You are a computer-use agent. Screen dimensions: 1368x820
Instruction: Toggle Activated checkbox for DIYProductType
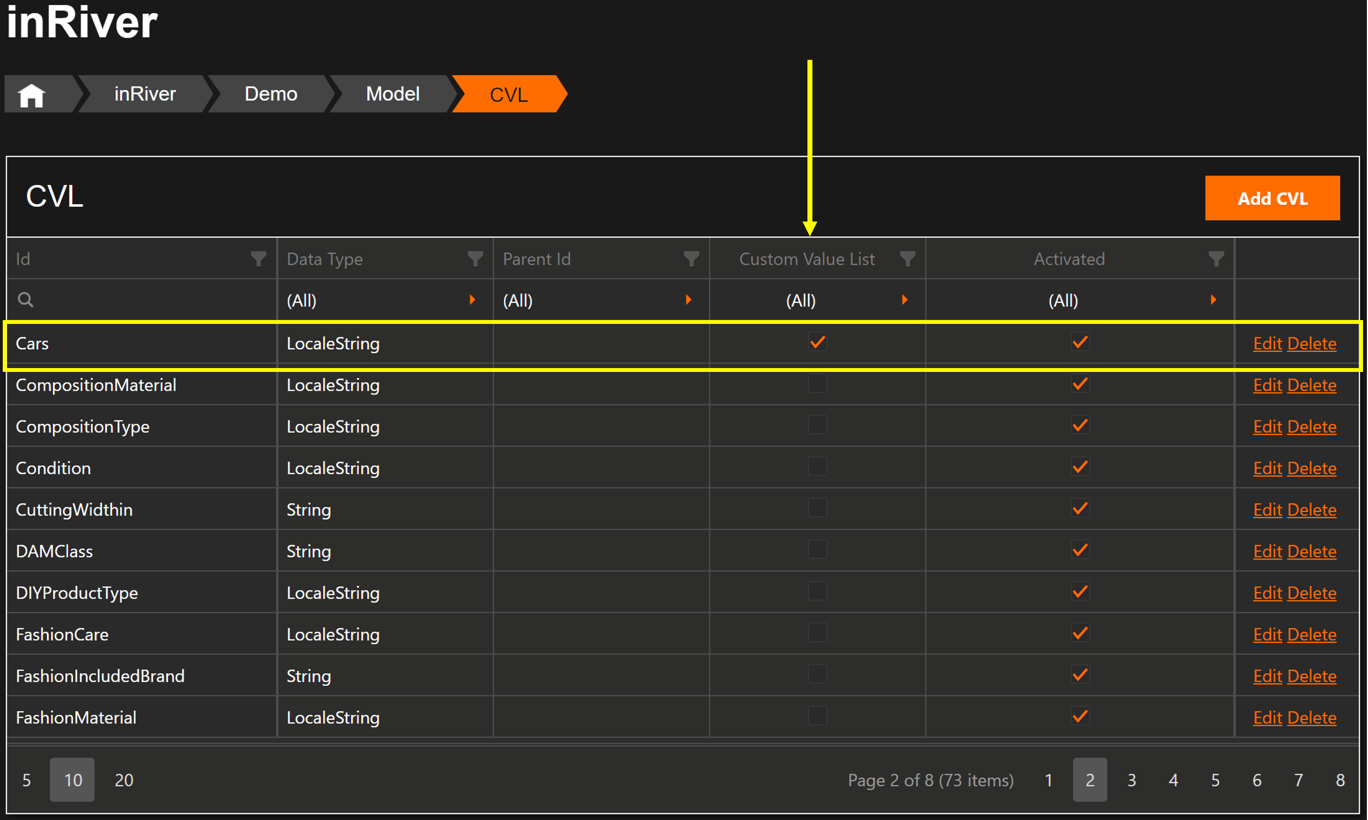coord(1080,592)
